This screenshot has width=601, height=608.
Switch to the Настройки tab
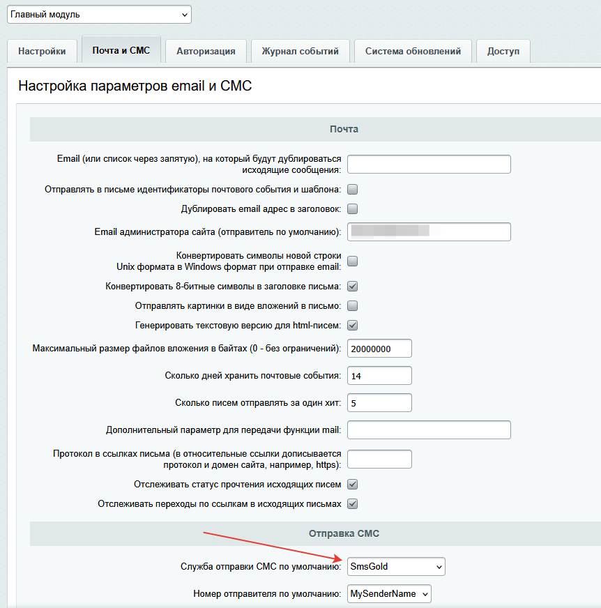point(42,51)
